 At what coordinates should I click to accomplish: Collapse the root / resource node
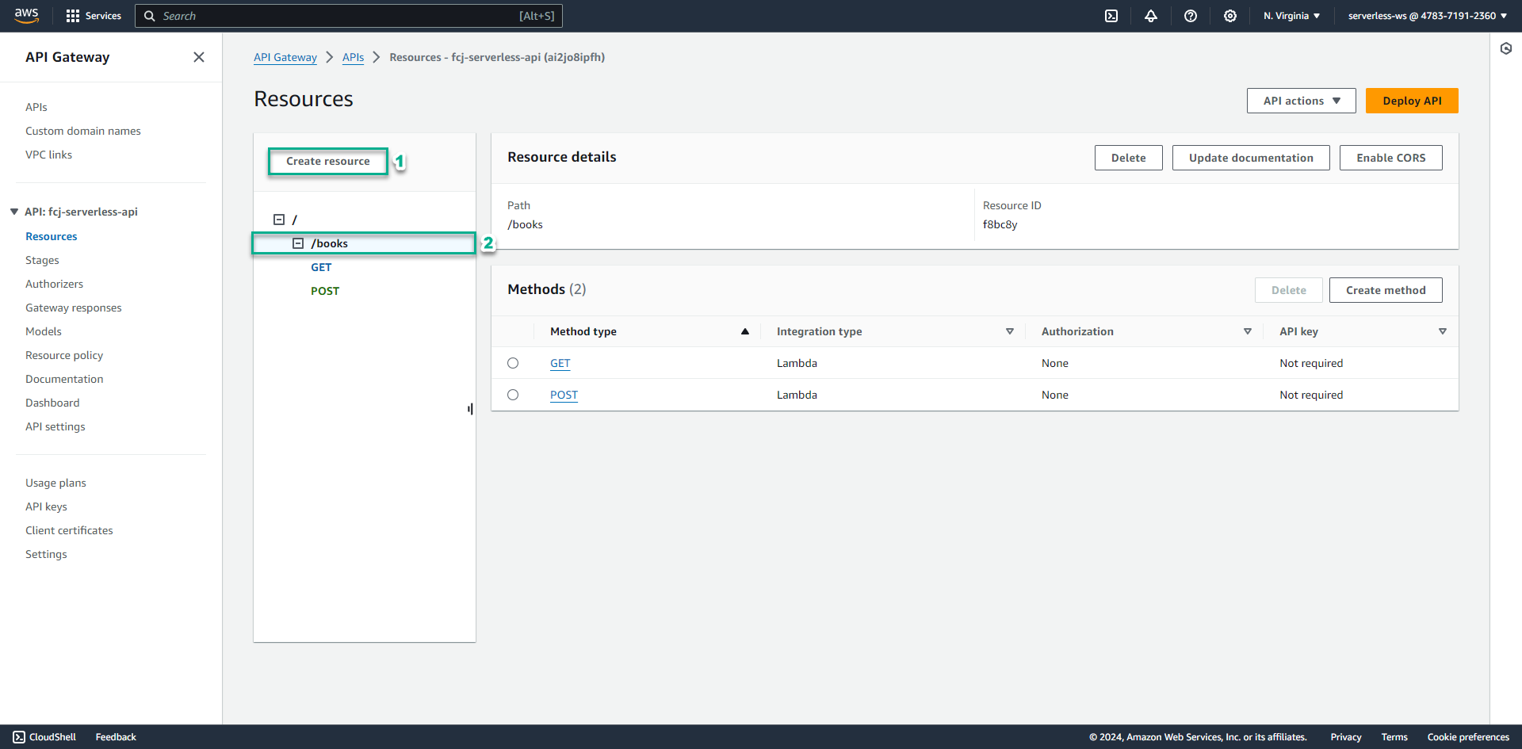click(x=279, y=220)
